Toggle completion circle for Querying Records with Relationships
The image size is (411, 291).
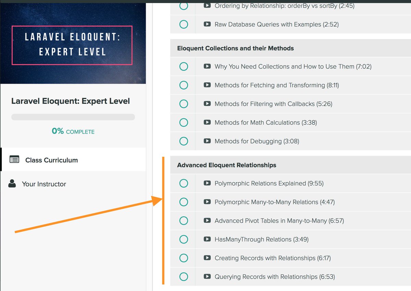pyautogui.click(x=184, y=277)
